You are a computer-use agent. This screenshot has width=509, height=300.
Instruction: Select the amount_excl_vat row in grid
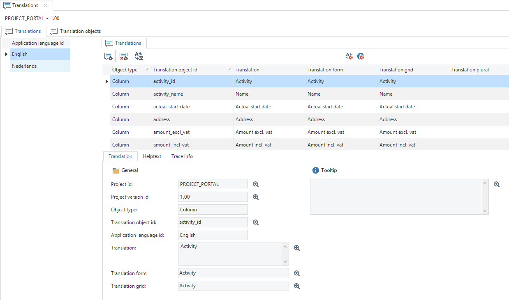tap(171, 132)
